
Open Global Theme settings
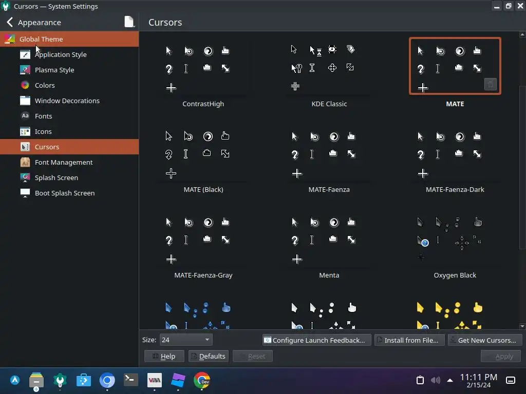[69, 39]
